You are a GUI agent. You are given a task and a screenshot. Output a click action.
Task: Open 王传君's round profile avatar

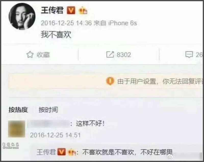pyautogui.click(x=22, y=17)
